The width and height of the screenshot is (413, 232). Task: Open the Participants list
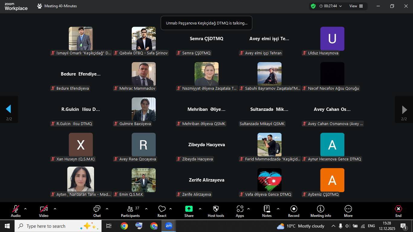pos(130,211)
